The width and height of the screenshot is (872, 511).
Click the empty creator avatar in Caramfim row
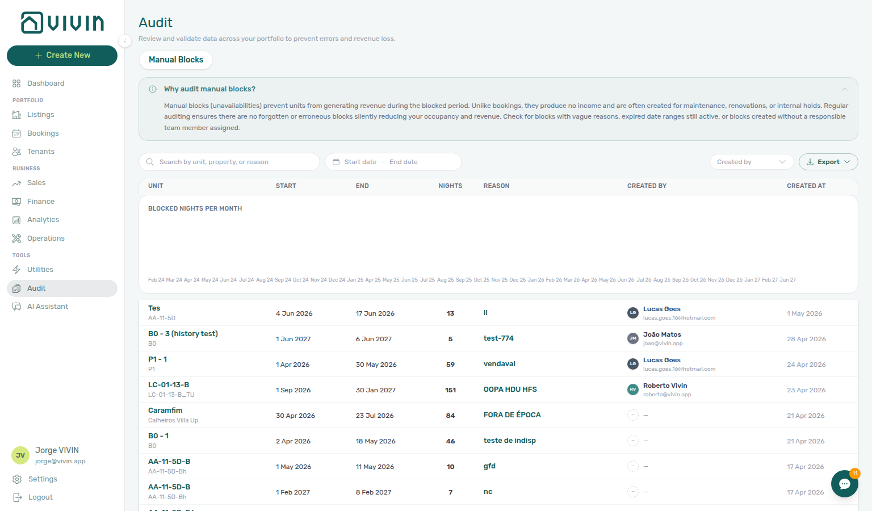pyautogui.click(x=633, y=415)
